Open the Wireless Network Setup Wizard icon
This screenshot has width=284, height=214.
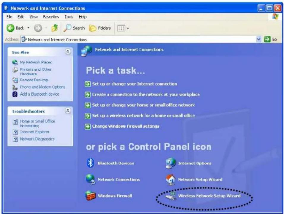(x=171, y=196)
